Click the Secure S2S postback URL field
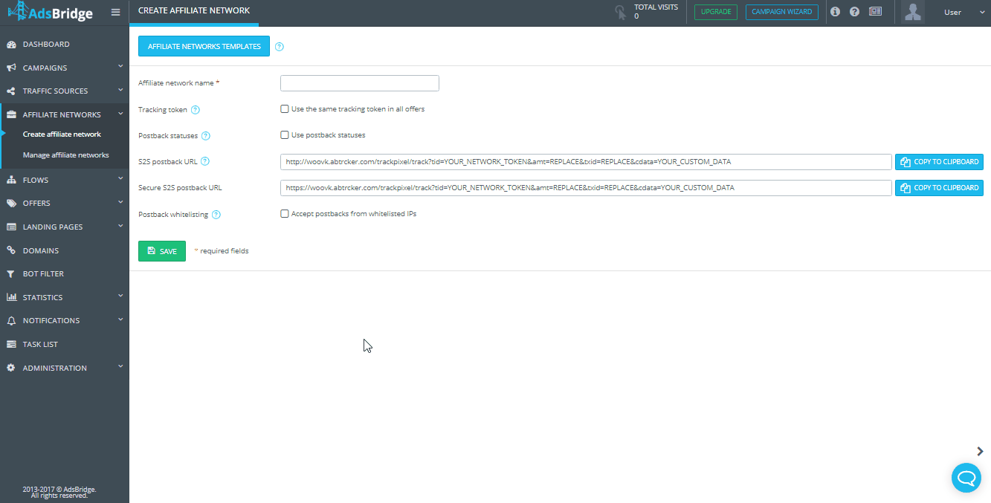 click(x=586, y=188)
